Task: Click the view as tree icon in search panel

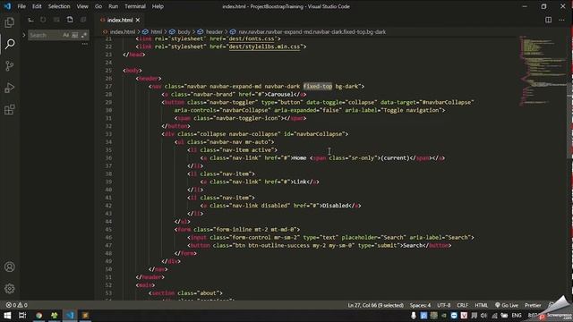Action: click(31, 20)
